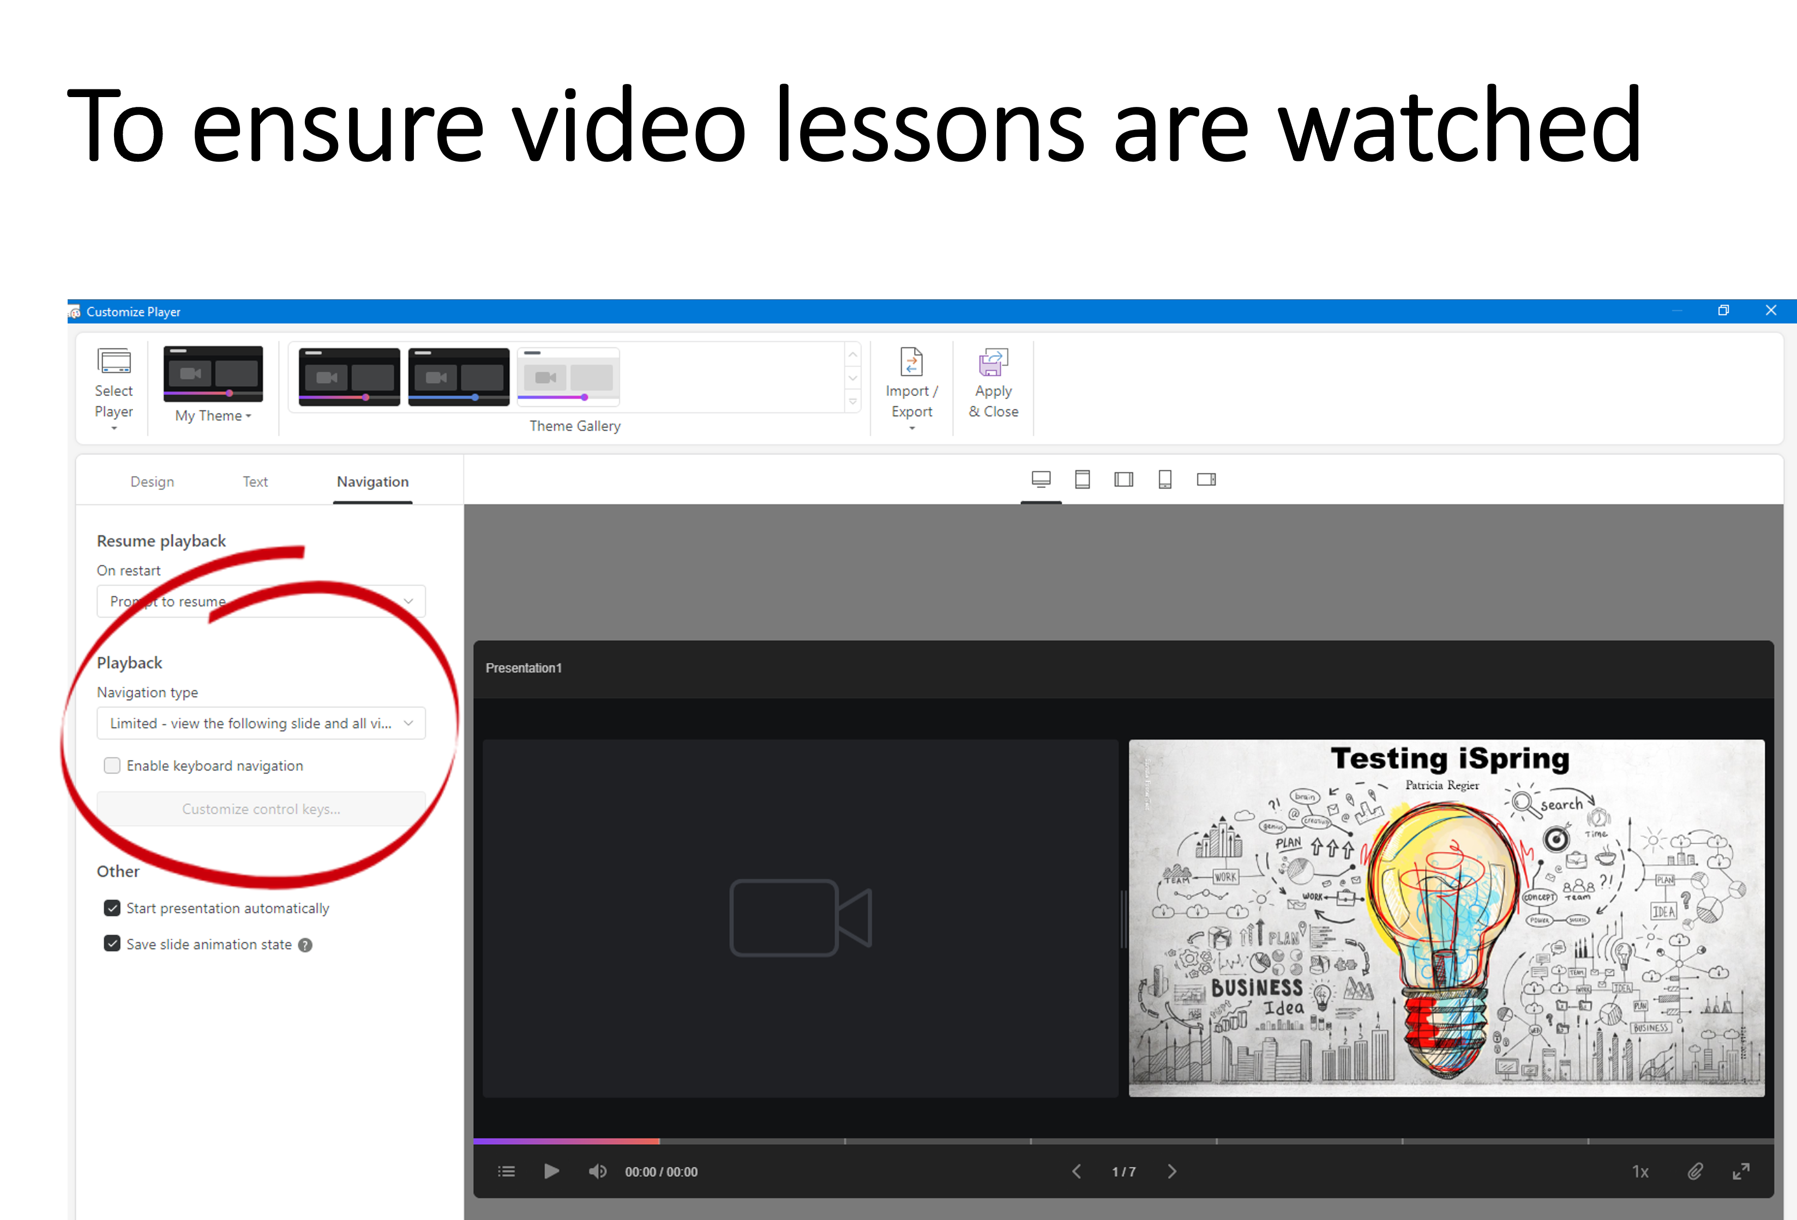Uncheck Save slide animation state

point(112,943)
